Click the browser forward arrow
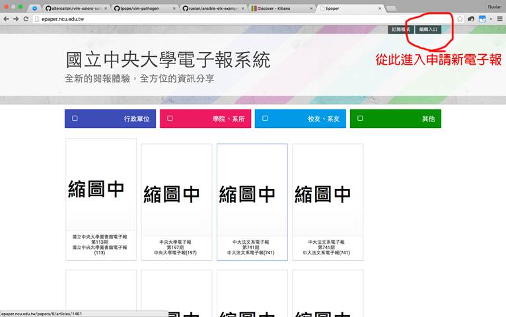Image resolution: width=506 pixels, height=317 pixels. pyautogui.click(x=16, y=19)
